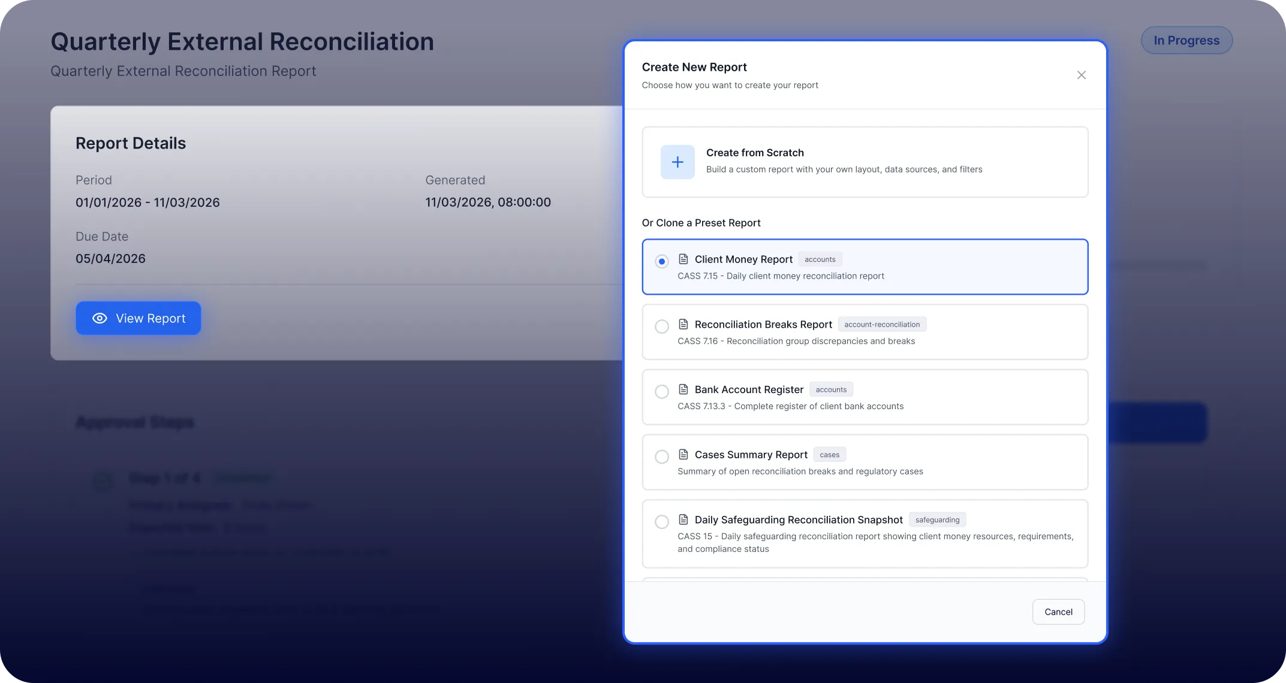
Task: Click the In Progress status badge
Action: point(1186,40)
